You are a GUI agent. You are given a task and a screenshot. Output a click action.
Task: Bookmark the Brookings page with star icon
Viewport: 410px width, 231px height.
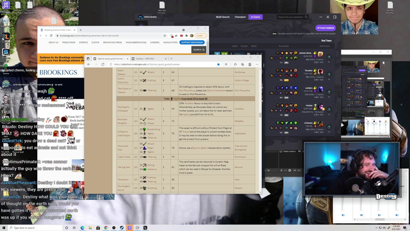click(165, 36)
